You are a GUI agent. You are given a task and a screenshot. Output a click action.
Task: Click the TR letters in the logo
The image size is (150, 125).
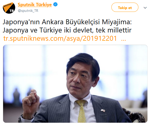12,11
